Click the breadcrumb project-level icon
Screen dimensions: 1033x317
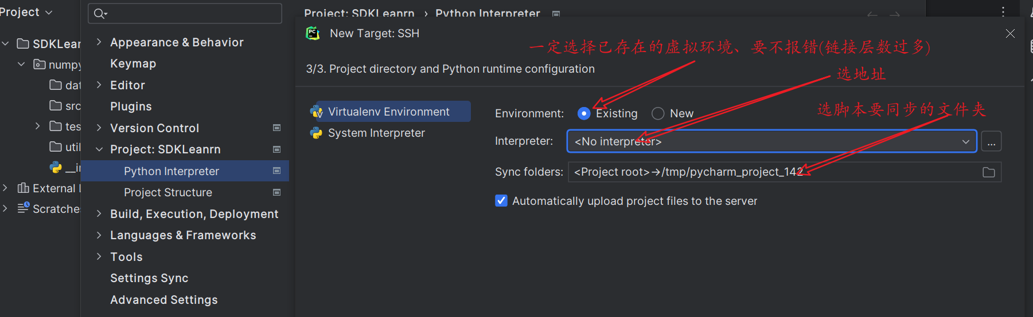[x=556, y=14]
